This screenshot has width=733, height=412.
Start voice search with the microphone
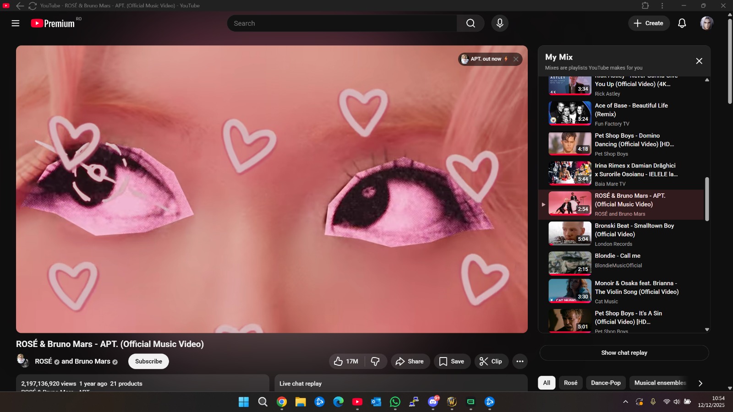point(500,23)
